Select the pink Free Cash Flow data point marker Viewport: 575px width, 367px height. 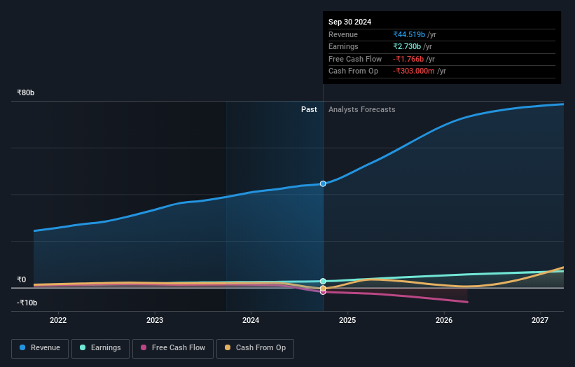click(x=323, y=292)
